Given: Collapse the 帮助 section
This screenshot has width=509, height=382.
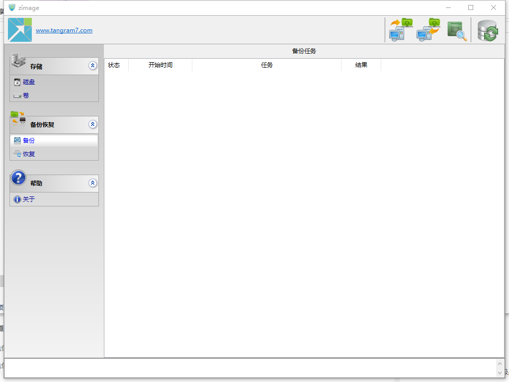Looking at the screenshot, I should tap(92, 183).
